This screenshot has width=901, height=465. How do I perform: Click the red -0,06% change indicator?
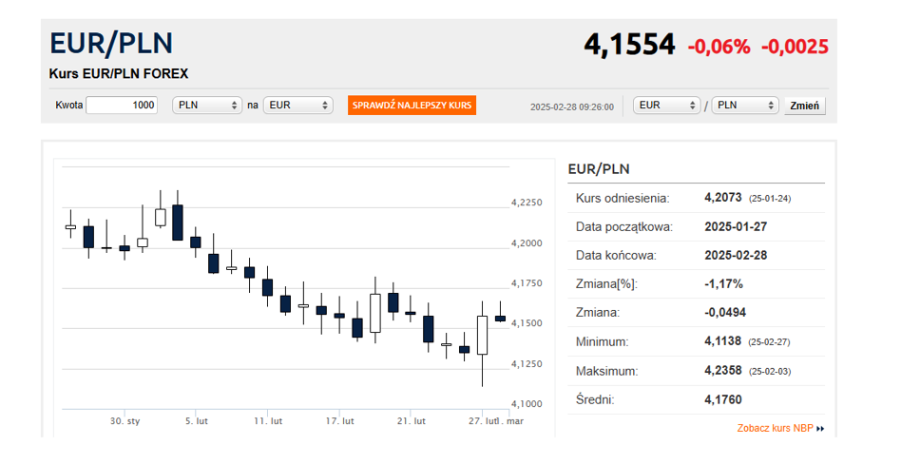[719, 47]
